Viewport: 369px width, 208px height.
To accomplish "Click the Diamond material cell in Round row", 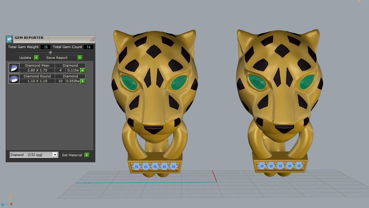I will [x=70, y=76].
